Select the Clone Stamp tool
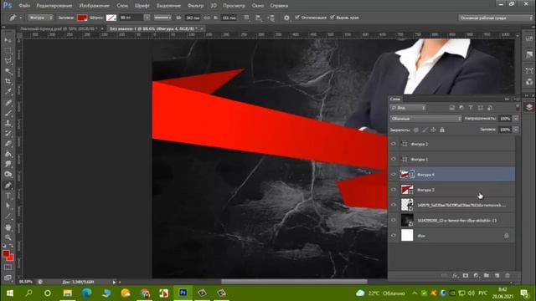This screenshot has width=536, height=301. tap(8, 123)
